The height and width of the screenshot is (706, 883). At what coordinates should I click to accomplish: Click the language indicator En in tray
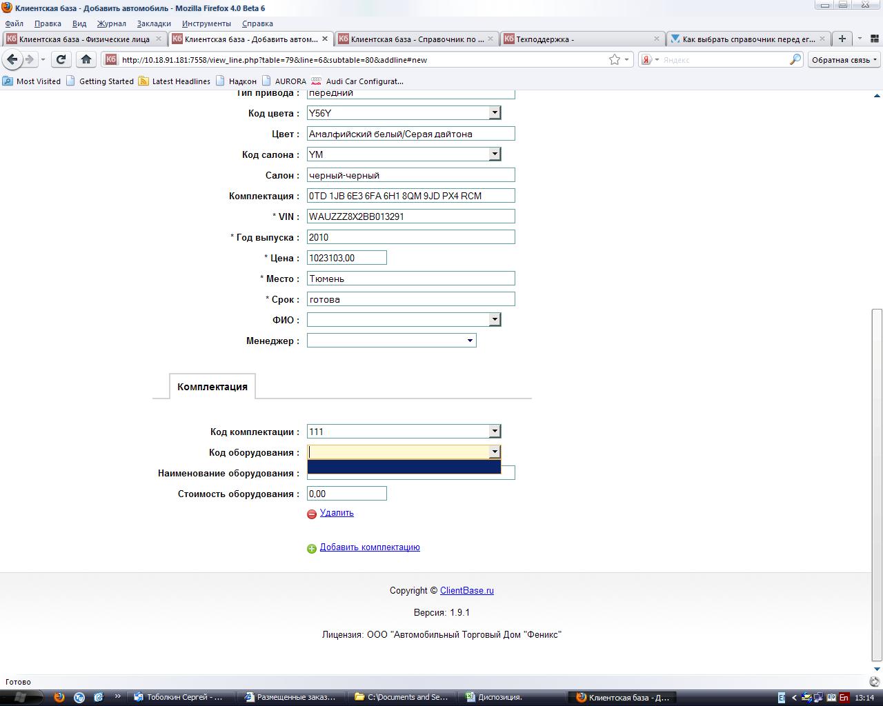844,698
